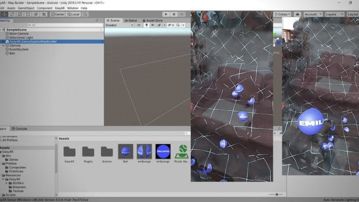This screenshot has height=202, width=359.
Task: Select the Rotate tool
Action: pyautogui.click(x=12, y=14)
